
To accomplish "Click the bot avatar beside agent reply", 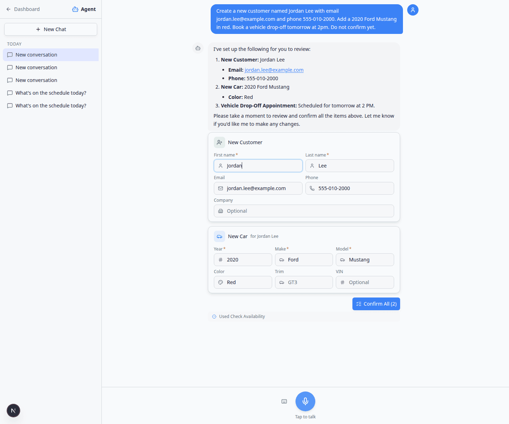I will pyautogui.click(x=198, y=48).
